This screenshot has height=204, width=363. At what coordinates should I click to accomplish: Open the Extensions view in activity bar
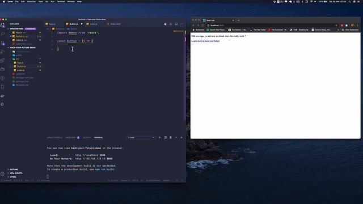(x=2, y=61)
